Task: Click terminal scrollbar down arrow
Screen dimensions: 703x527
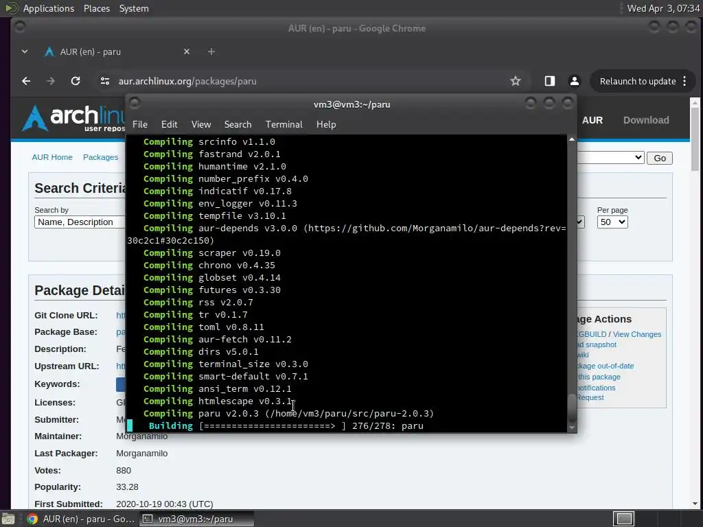Action: (572, 428)
